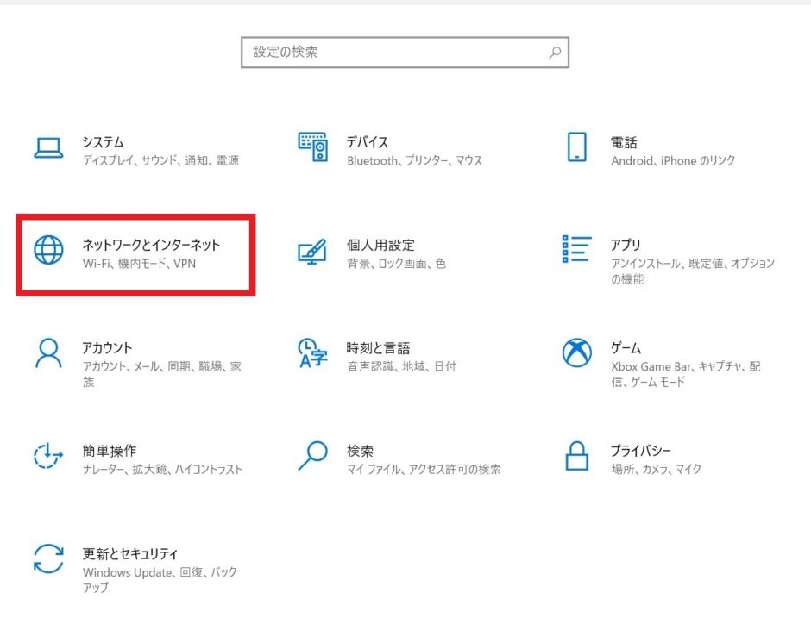This screenshot has height=630, width=811.
Task: Click the システム laptop icon
Action: tap(50, 147)
